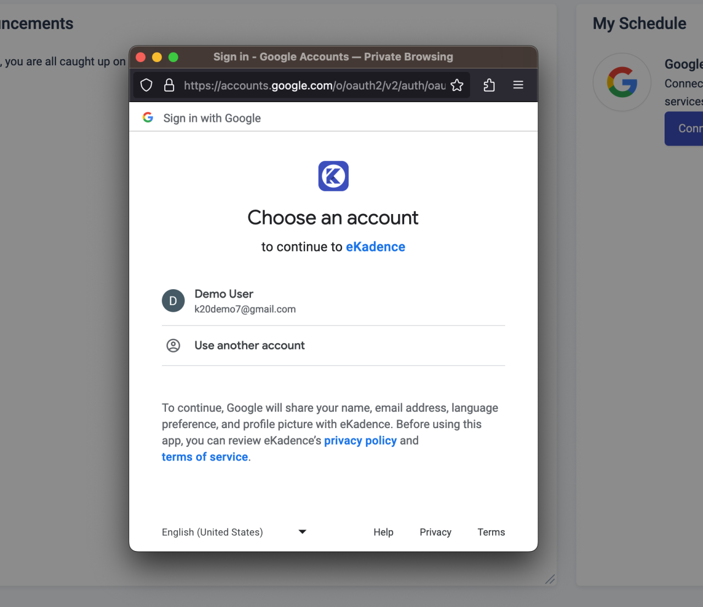Click the Google logo in My Schedule
Viewport: 703px width, 607px height.
pos(622,82)
